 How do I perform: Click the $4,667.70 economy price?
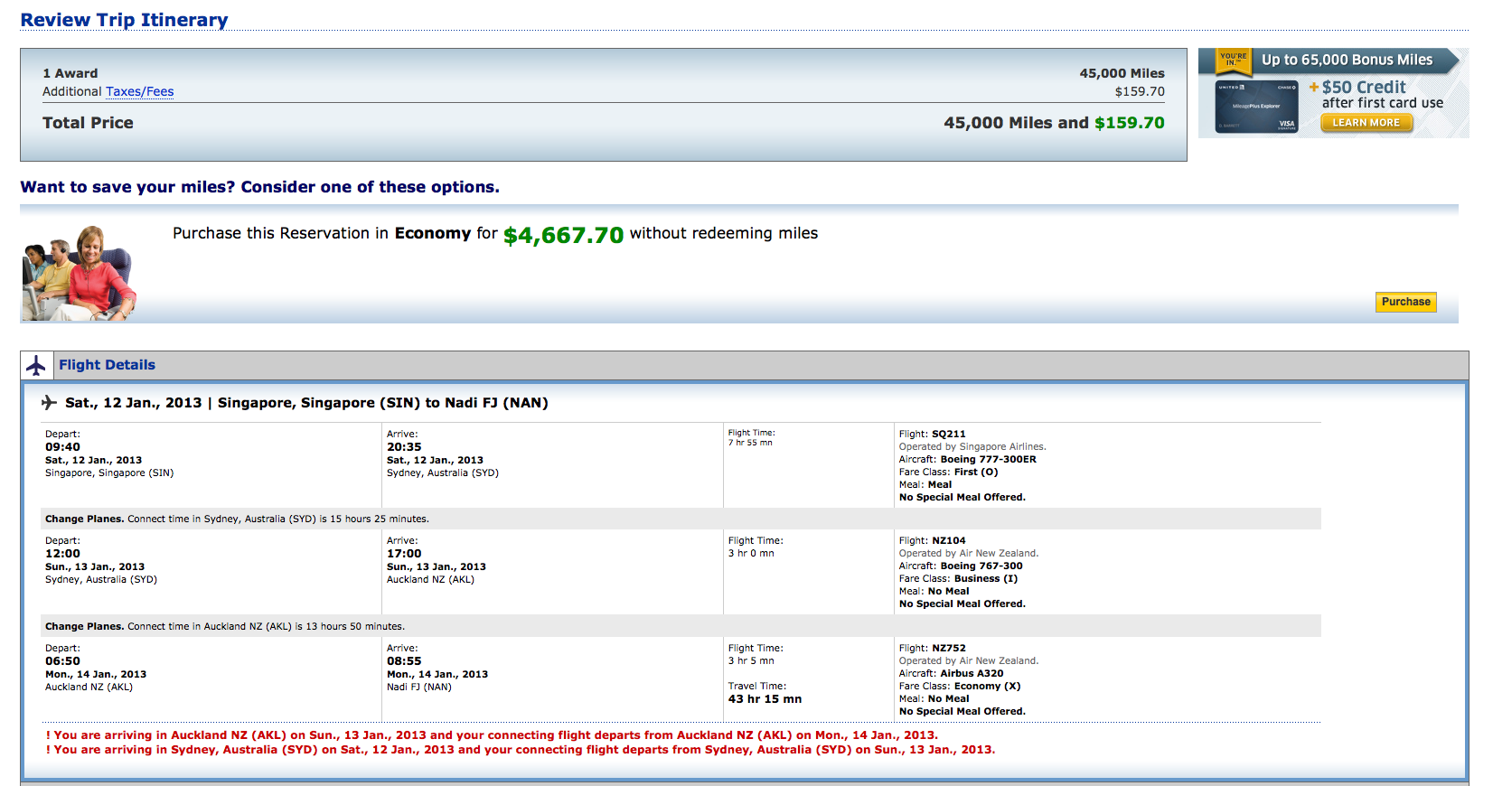tap(563, 235)
